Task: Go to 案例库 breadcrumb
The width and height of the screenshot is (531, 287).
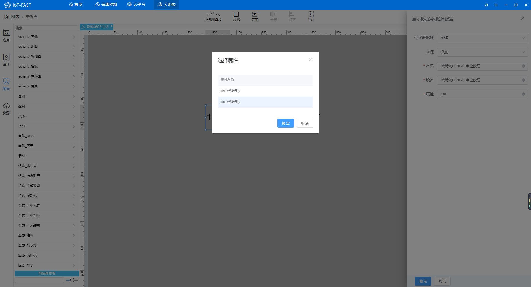Action: (32, 17)
